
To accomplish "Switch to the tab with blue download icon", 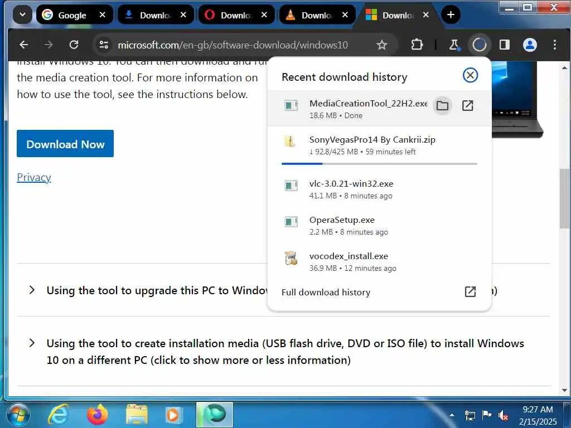I will (x=156, y=15).
